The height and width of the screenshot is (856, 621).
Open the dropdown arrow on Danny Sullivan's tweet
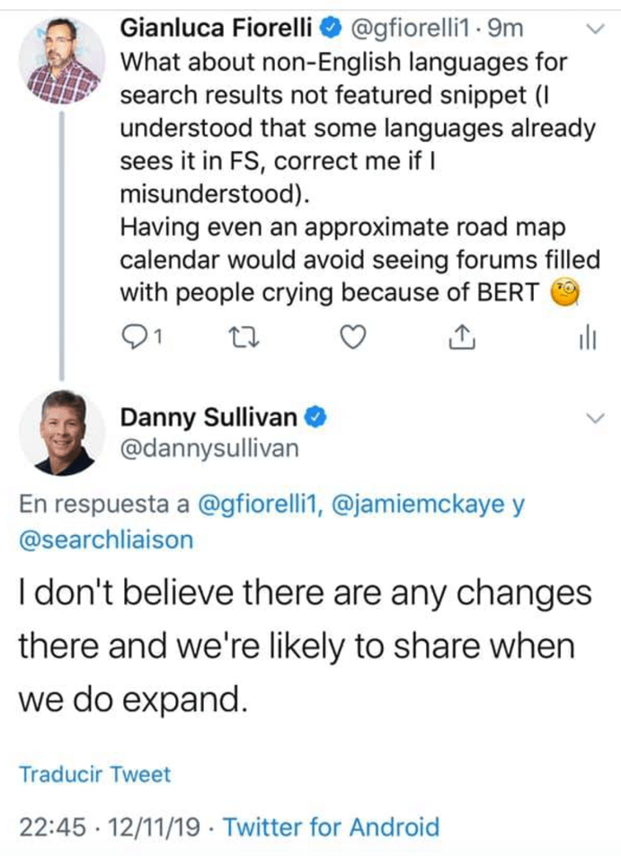pos(594,416)
